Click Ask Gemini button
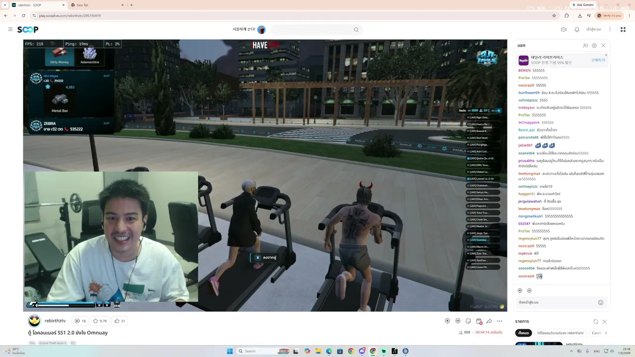The image size is (635, 357). (x=582, y=5)
